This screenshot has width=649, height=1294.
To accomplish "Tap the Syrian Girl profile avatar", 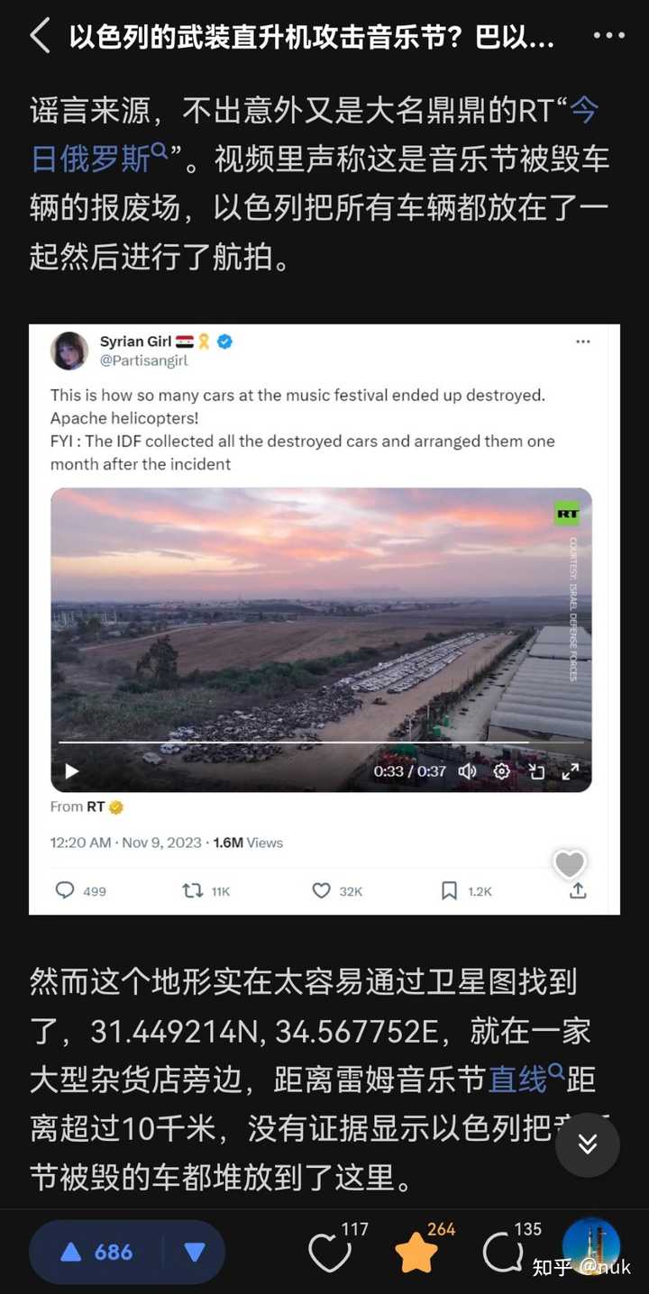I will pyautogui.click(x=69, y=351).
